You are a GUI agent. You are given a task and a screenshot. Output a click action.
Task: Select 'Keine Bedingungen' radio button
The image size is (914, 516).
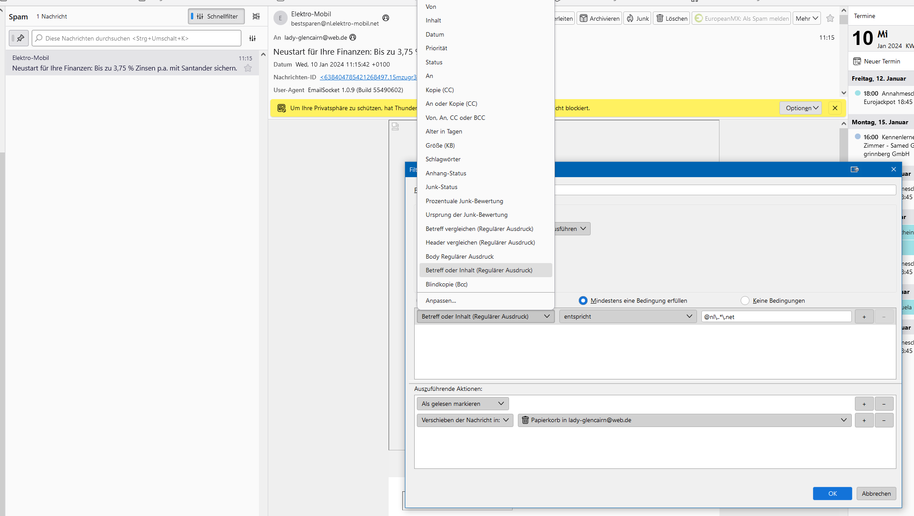click(x=745, y=301)
